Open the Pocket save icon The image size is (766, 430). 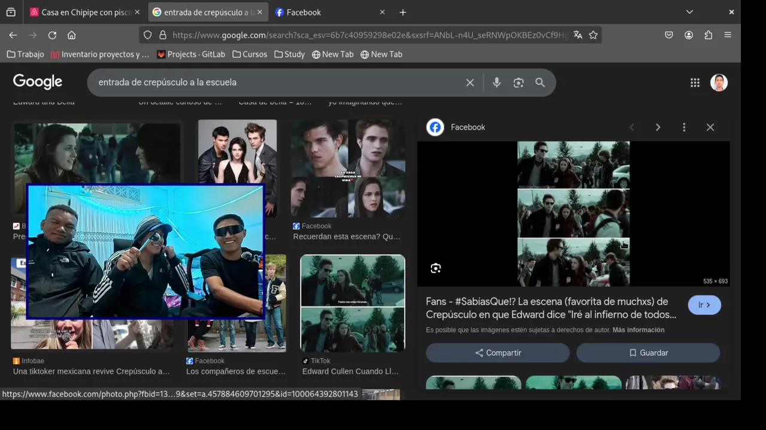point(669,35)
